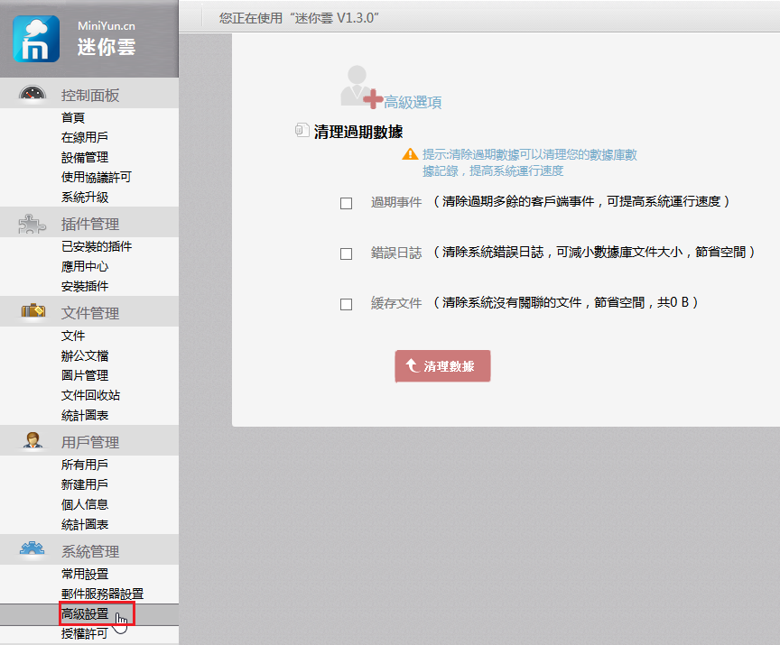Open 應用中心 in the sidebar
Image resolution: width=780 pixels, height=645 pixels.
(85, 266)
